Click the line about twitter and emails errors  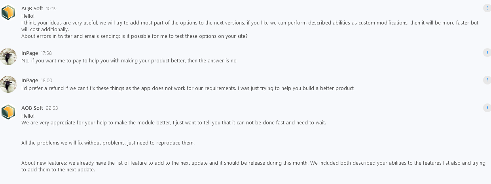click(134, 36)
